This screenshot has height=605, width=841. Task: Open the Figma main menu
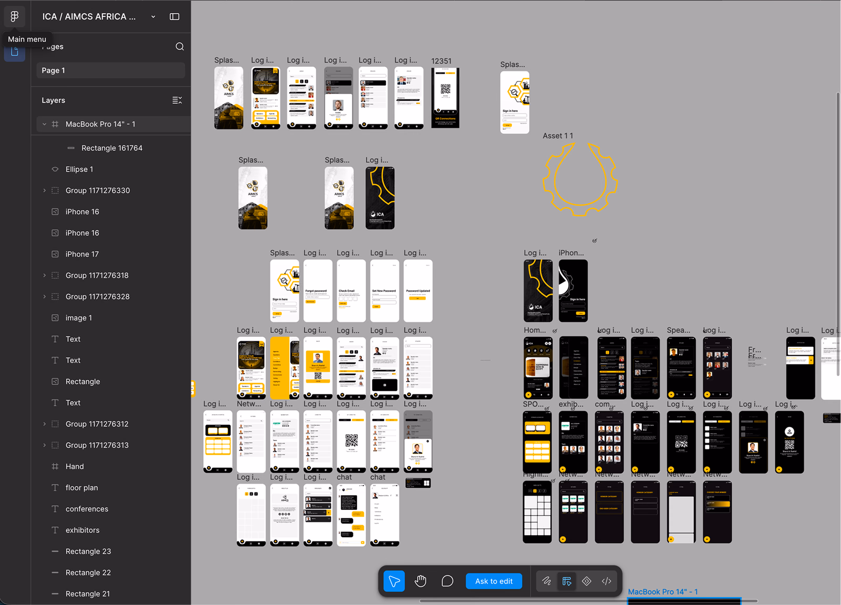click(x=15, y=16)
